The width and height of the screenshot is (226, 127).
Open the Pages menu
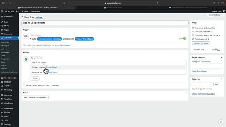coord(6,30)
